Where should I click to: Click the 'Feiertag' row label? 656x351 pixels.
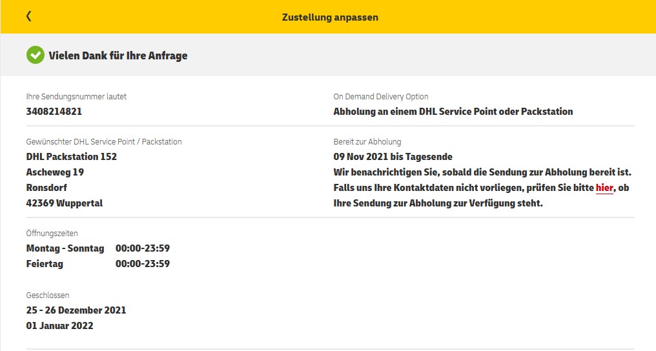[x=45, y=264]
